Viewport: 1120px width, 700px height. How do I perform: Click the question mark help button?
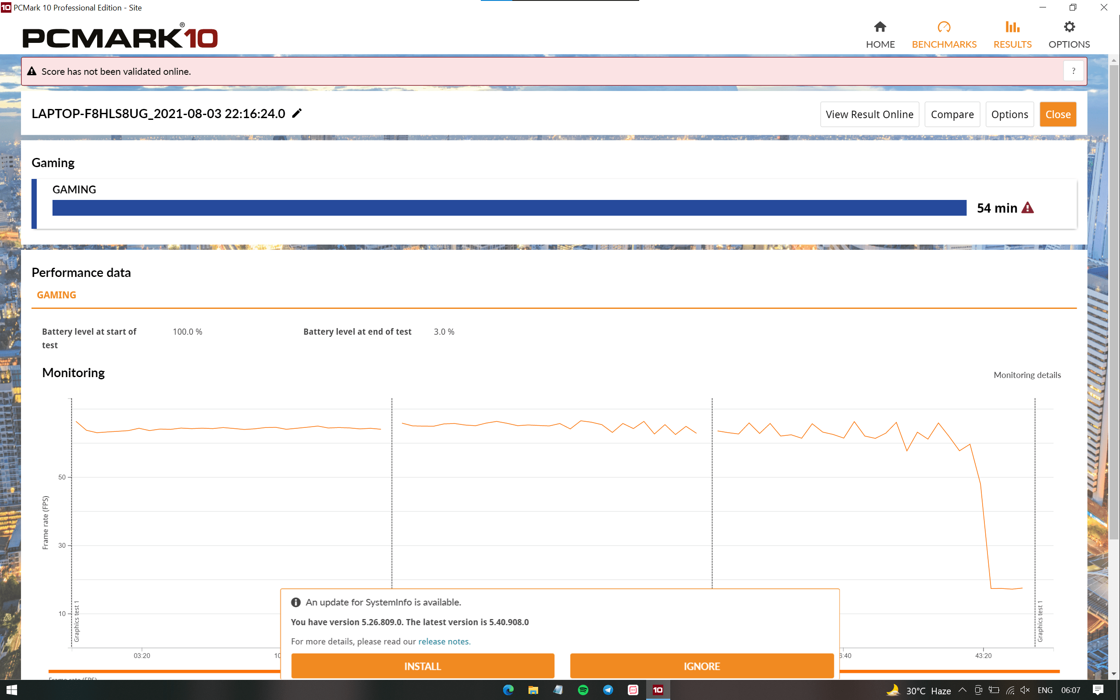coord(1073,71)
